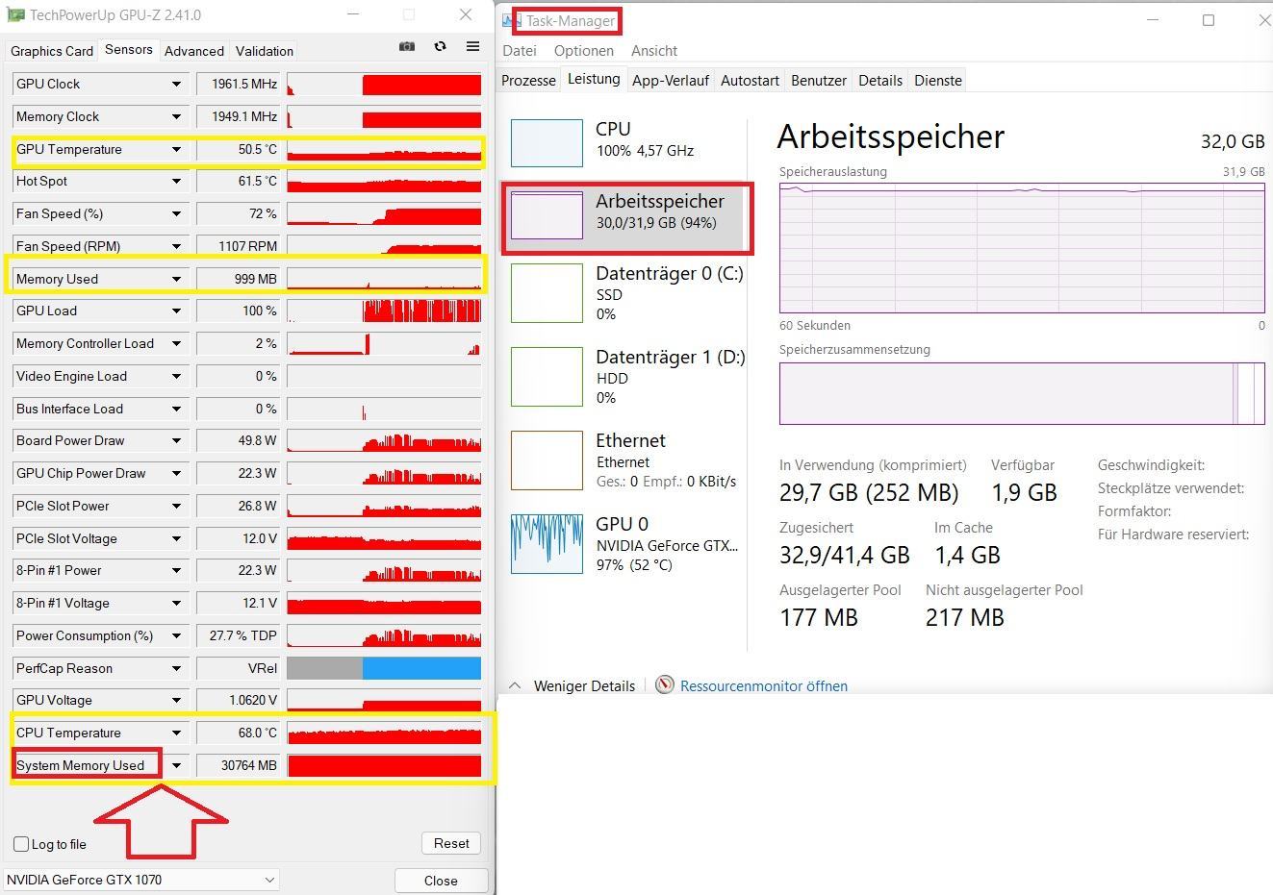This screenshot has width=1273, height=895.
Task: Open the Board Power Draw dropdown
Action: [x=176, y=441]
